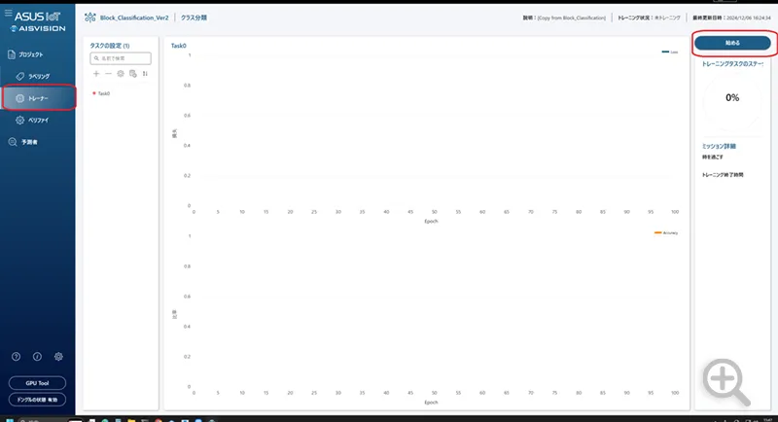Click the ミッション詳細 heading
The image size is (778, 422).
[719, 146]
